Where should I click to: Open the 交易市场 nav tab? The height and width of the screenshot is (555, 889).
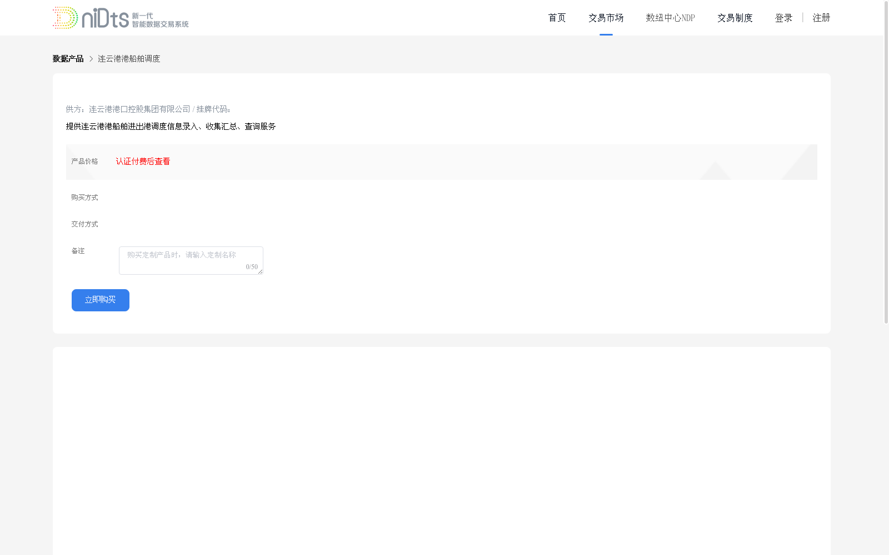pyautogui.click(x=606, y=18)
